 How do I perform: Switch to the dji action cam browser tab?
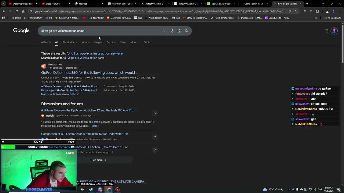tap(122, 4)
